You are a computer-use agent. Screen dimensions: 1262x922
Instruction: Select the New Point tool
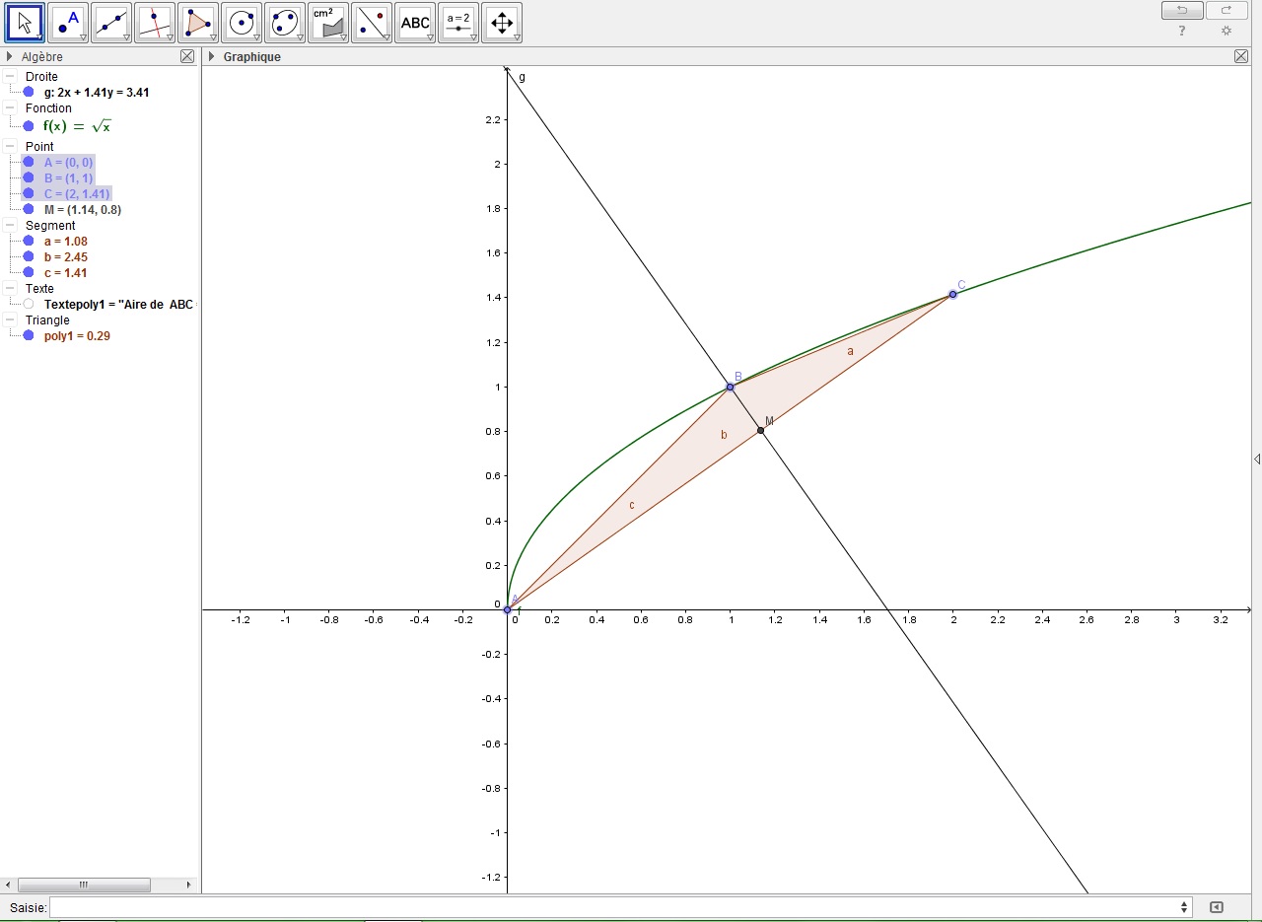[68, 23]
